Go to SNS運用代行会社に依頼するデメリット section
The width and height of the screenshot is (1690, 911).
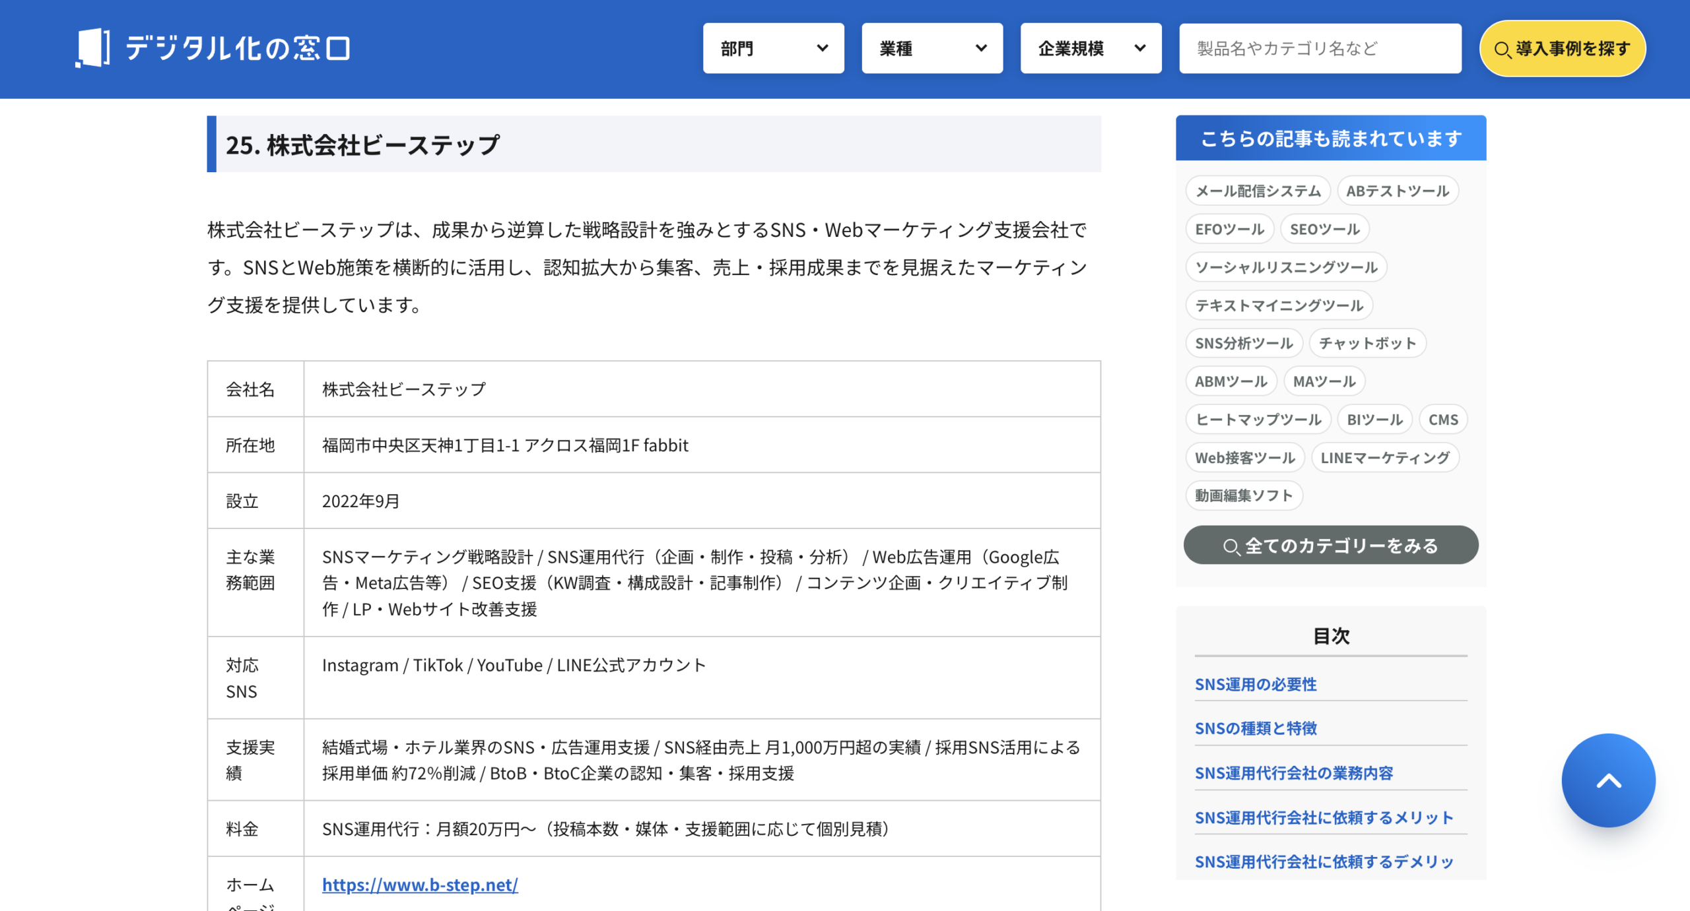coord(1324,862)
